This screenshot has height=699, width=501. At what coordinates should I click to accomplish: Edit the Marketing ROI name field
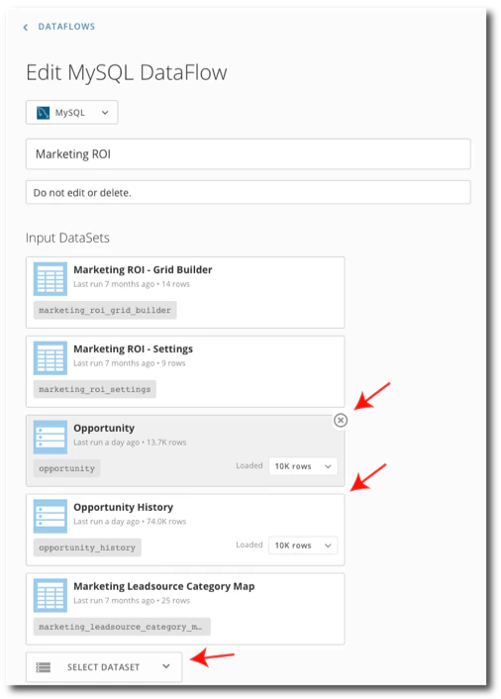click(x=248, y=153)
